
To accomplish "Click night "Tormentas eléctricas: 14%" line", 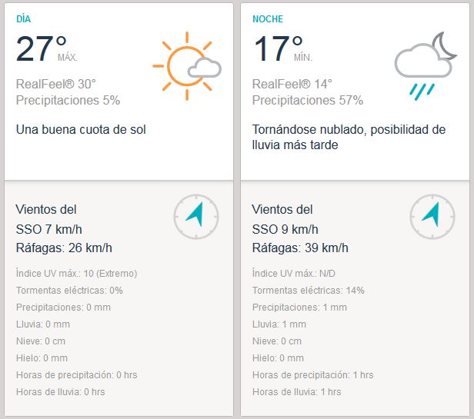I will pos(308,290).
